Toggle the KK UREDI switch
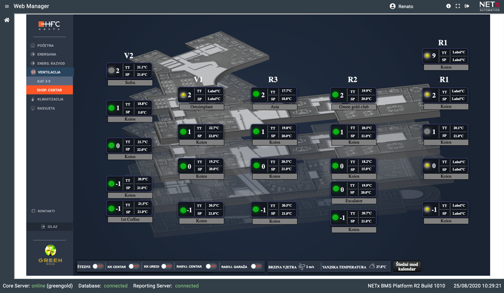 pos(167,266)
